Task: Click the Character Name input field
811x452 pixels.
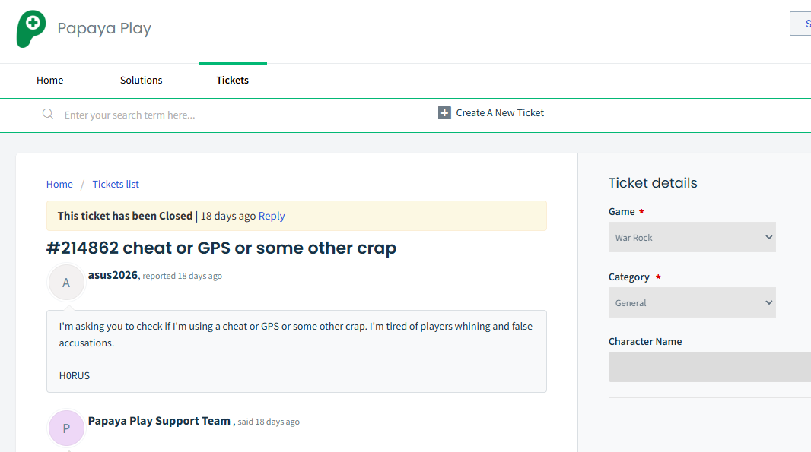Action: click(x=710, y=367)
